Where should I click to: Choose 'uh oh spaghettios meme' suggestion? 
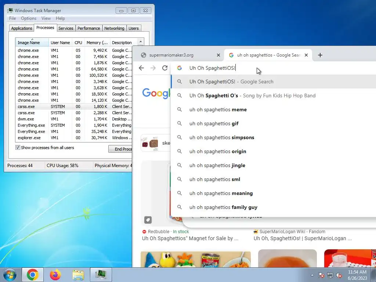click(x=273, y=109)
